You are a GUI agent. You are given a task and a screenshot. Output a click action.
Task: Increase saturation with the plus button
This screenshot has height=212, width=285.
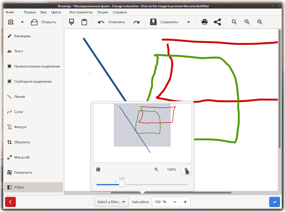pyautogui.click(x=185, y=202)
